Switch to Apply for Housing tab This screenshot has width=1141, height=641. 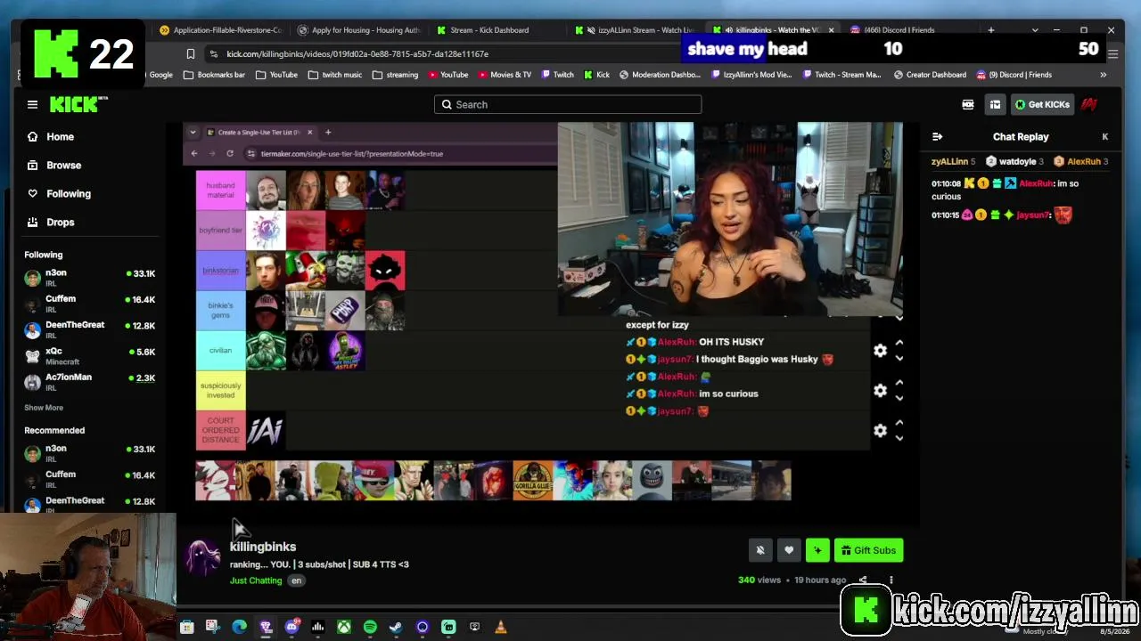(x=358, y=30)
